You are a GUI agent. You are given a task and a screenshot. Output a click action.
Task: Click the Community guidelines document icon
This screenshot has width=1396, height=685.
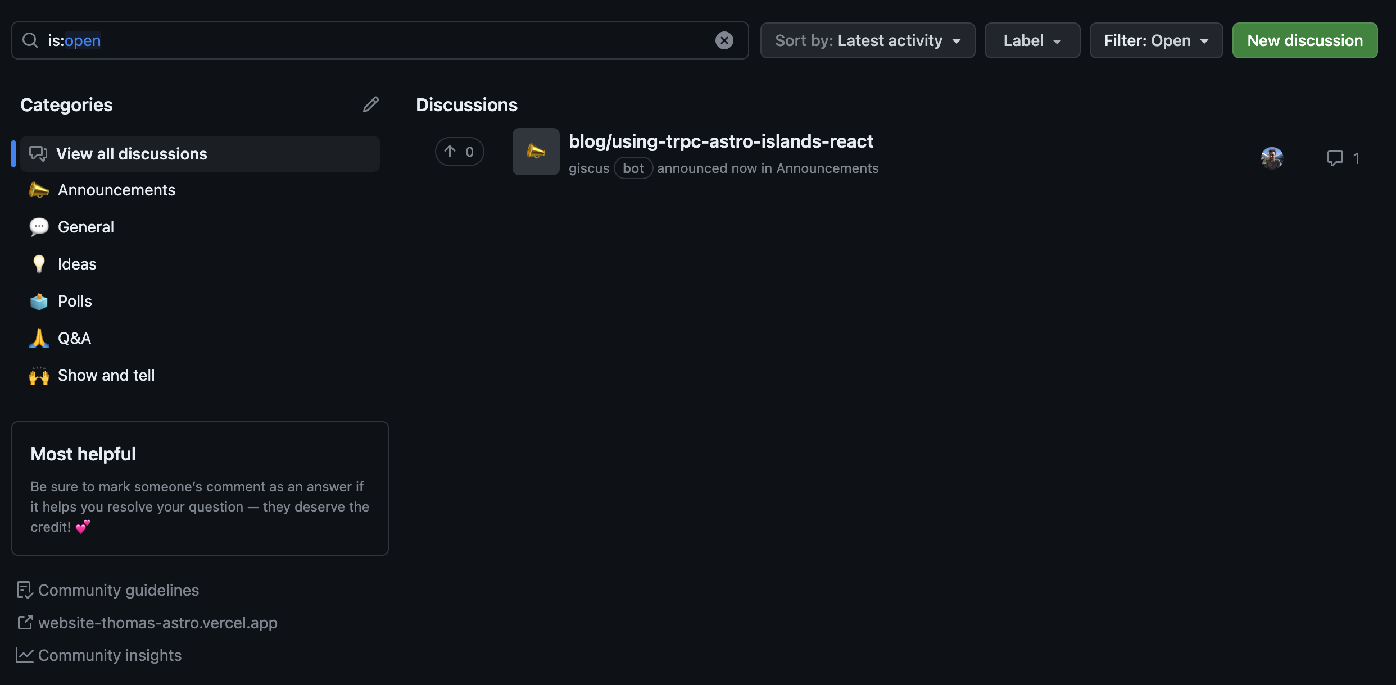click(x=24, y=590)
